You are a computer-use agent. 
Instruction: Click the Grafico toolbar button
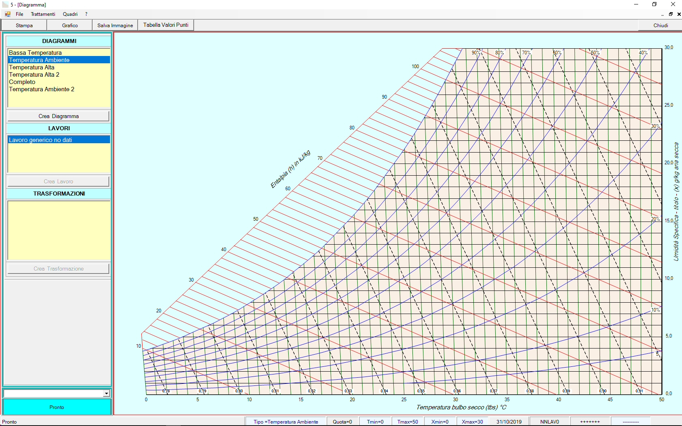70,25
